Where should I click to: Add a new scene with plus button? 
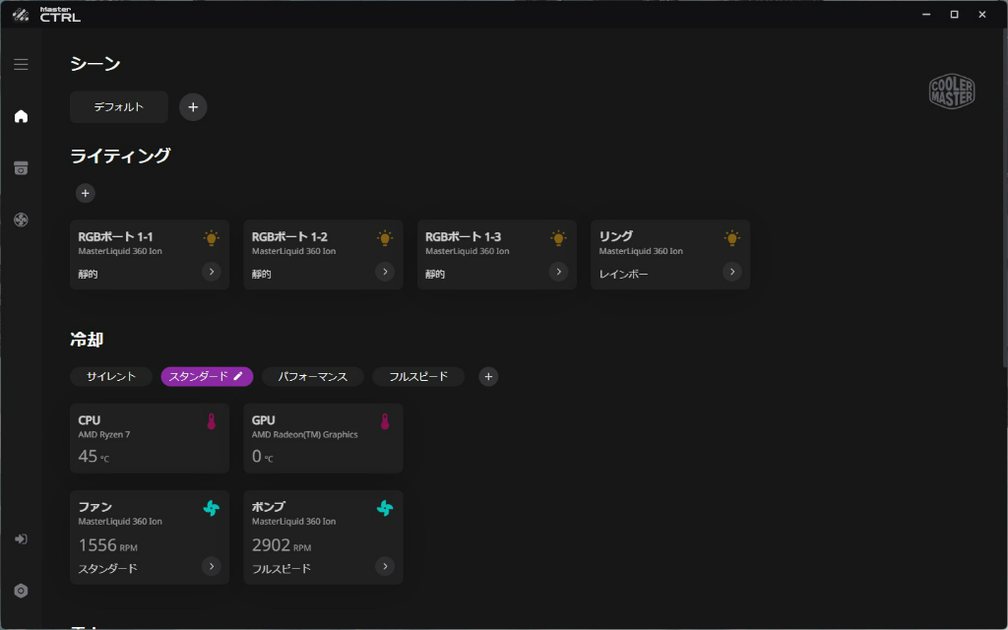(193, 106)
